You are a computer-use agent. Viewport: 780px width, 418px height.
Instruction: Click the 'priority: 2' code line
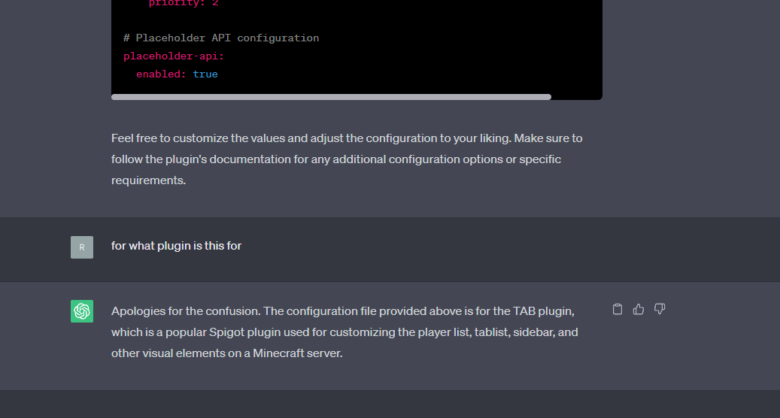pyautogui.click(x=184, y=4)
